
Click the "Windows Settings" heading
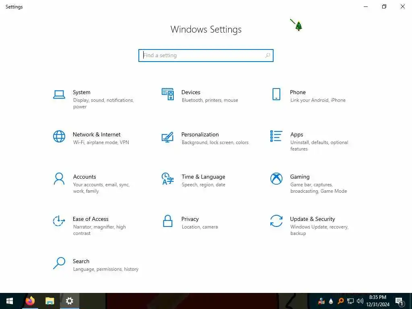206,29
